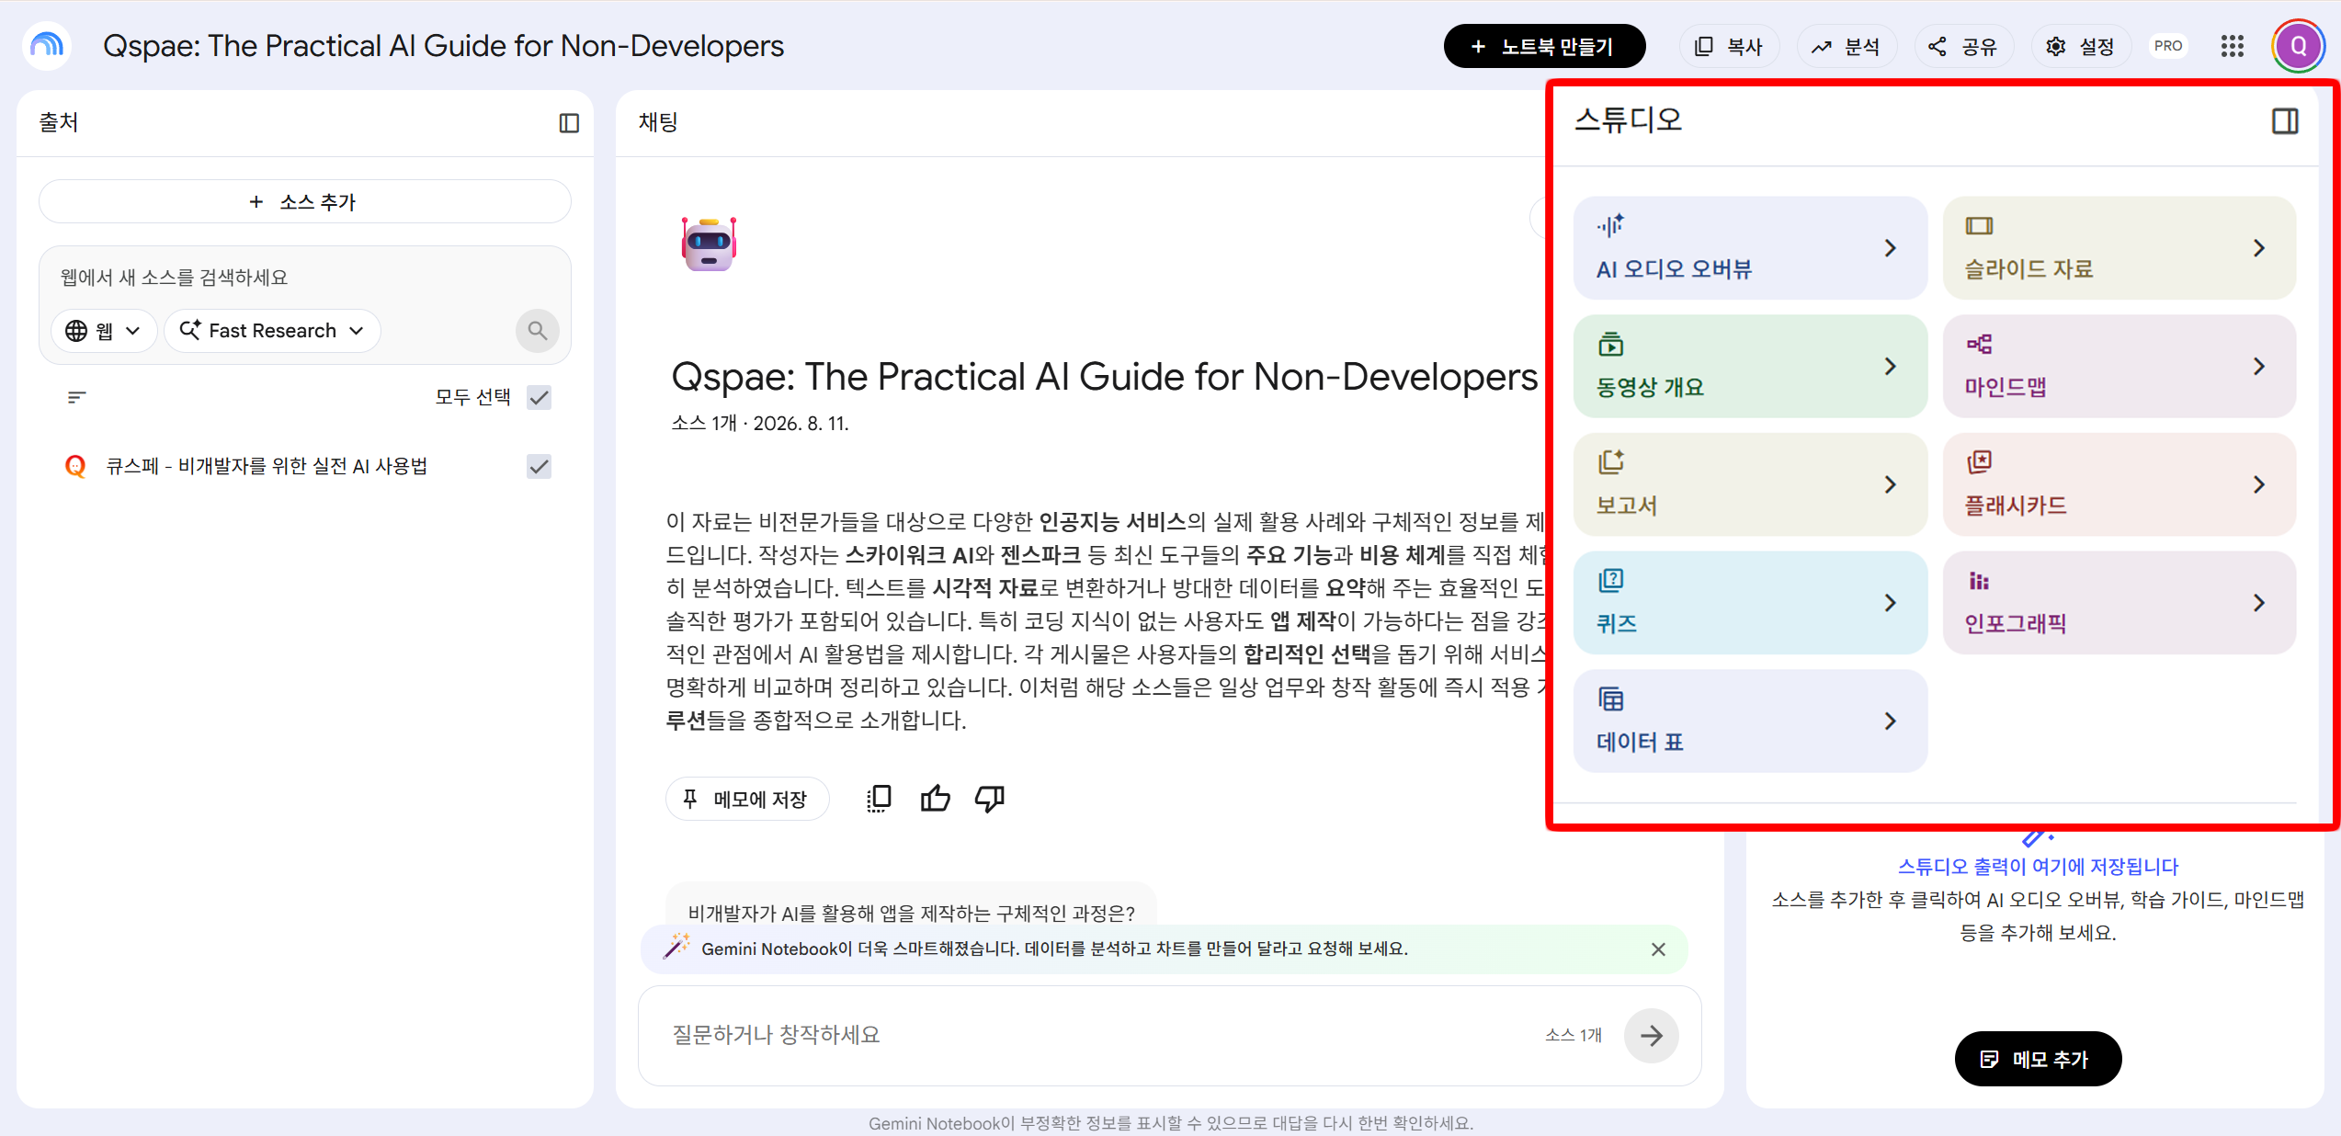Open the 웹 source type dropdown
Viewport: 2341px width, 1136px height.
point(104,331)
